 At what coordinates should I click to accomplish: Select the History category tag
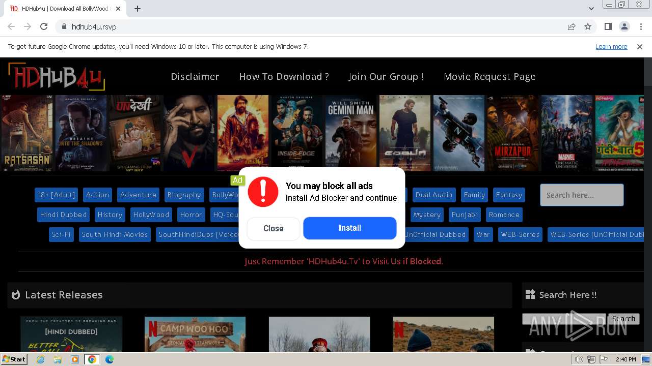(x=110, y=215)
